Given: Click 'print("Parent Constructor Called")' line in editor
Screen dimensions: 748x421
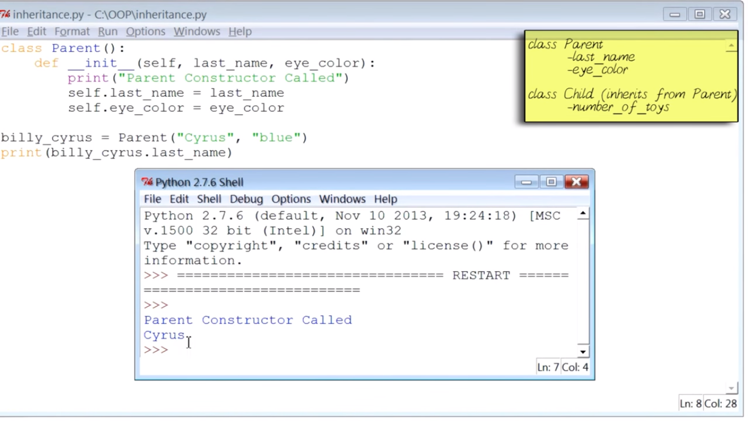Looking at the screenshot, I should pos(208,78).
